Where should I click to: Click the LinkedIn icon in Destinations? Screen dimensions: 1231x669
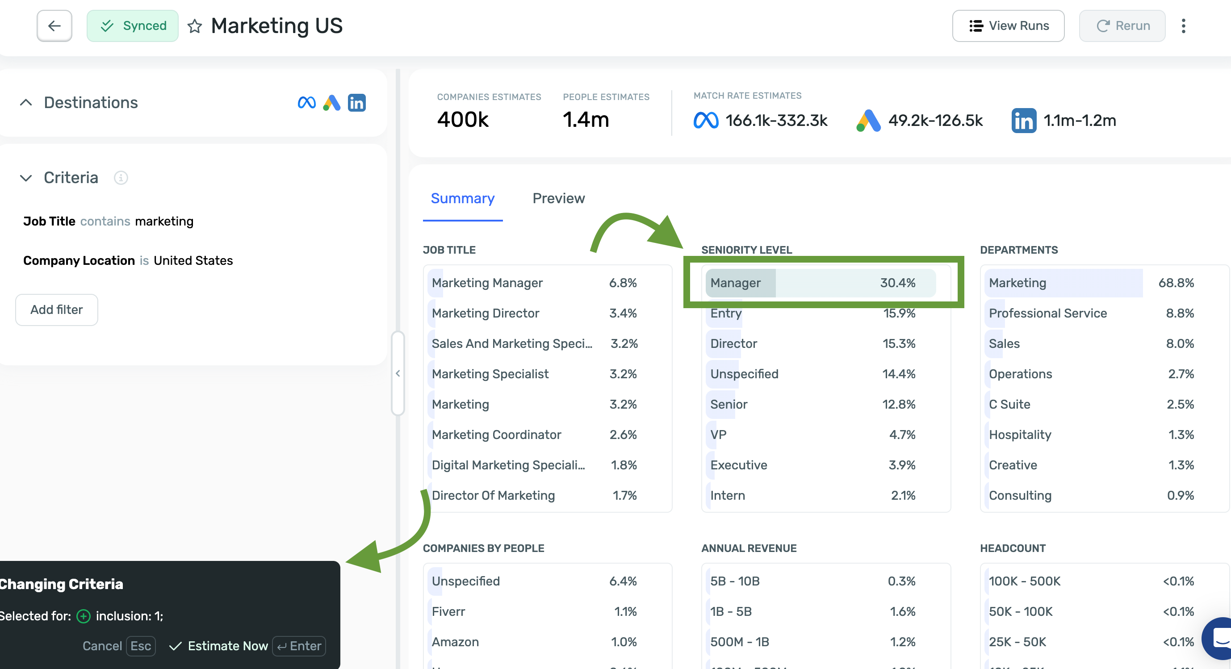point(356,103)
